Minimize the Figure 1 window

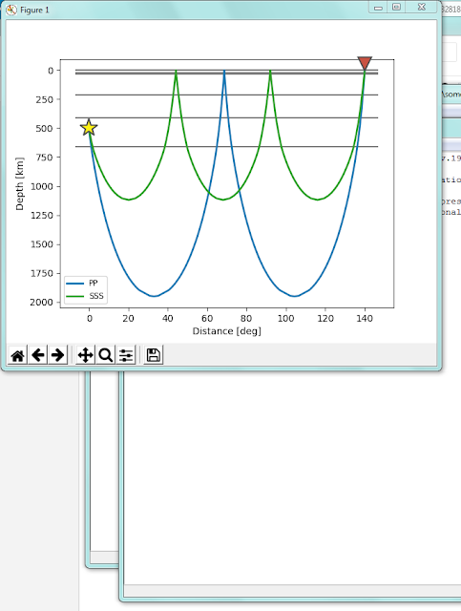[378, 8]
